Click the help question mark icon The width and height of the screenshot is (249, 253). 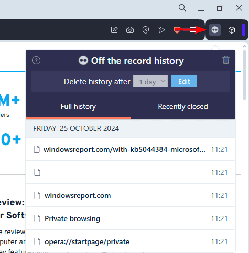coord(36,60)
